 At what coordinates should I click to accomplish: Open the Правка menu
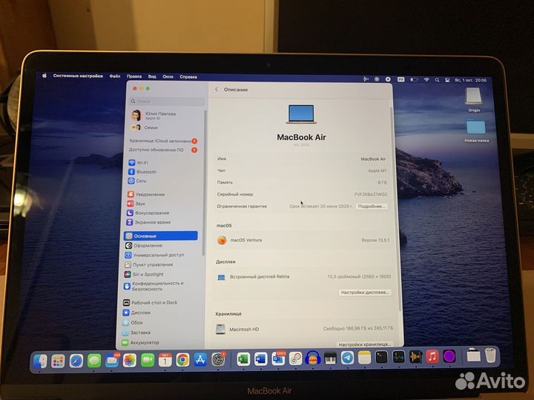click(134, 76)
